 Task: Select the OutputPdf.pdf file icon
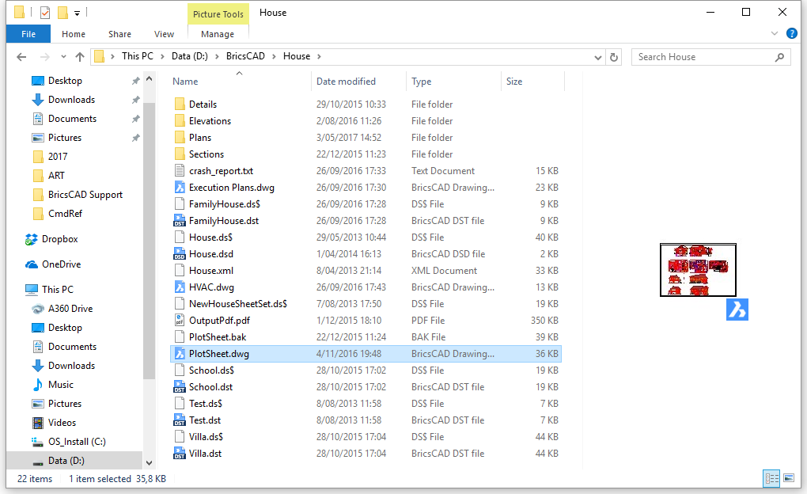click(x=180, y=321)
